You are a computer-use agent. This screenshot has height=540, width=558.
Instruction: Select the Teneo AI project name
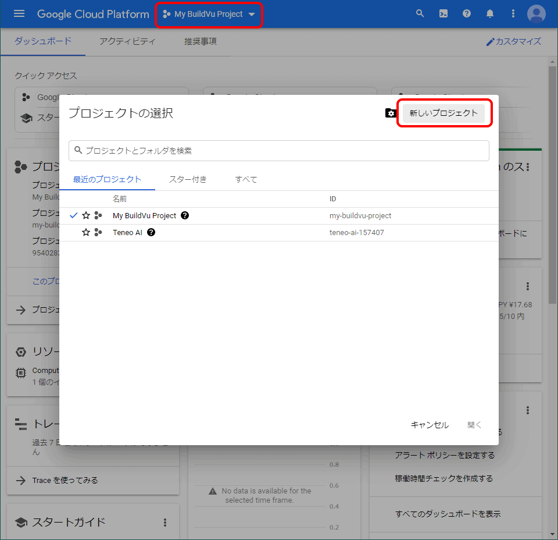(127, 233)
